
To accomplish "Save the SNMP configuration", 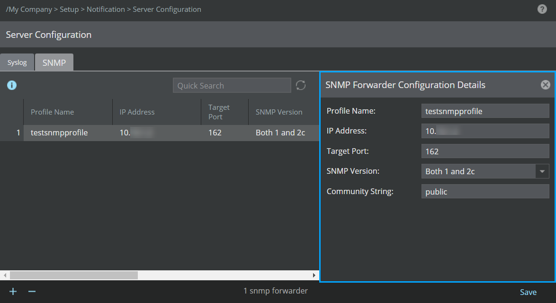I will tap(528, 292).
